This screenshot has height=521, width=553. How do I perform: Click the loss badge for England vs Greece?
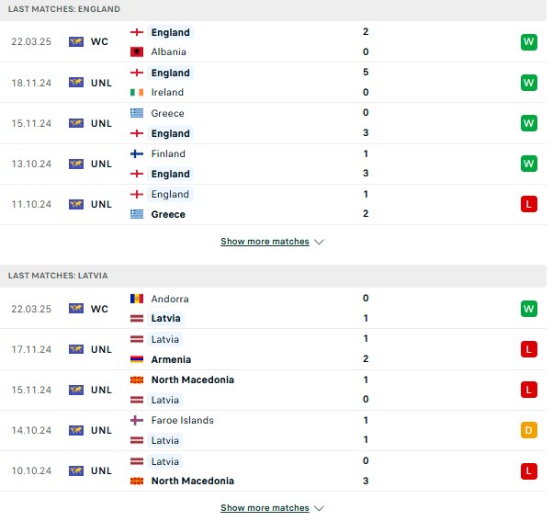(529, 204)
